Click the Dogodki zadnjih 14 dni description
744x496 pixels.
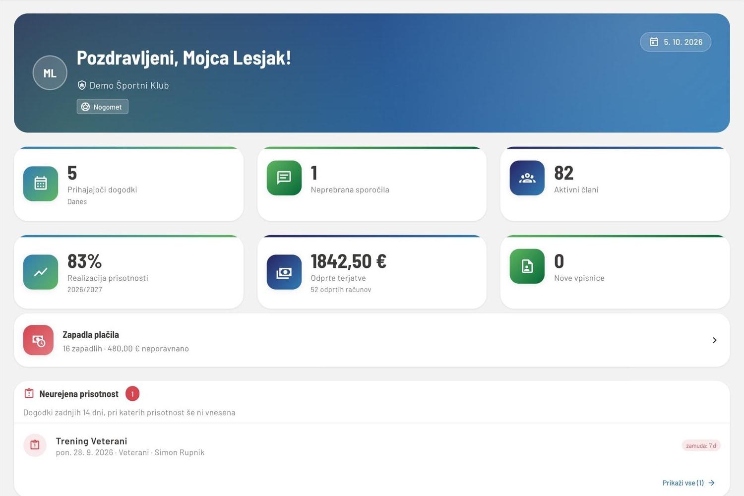coord(129,413)
